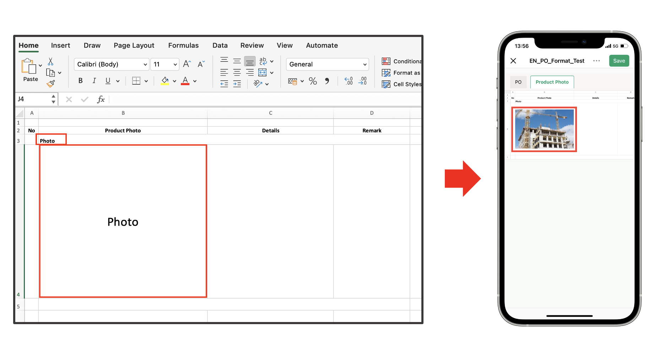Toggle Wrap Text on
Image resolution: width=653 pixels, height=354 pixels.
tap(263, 61)
